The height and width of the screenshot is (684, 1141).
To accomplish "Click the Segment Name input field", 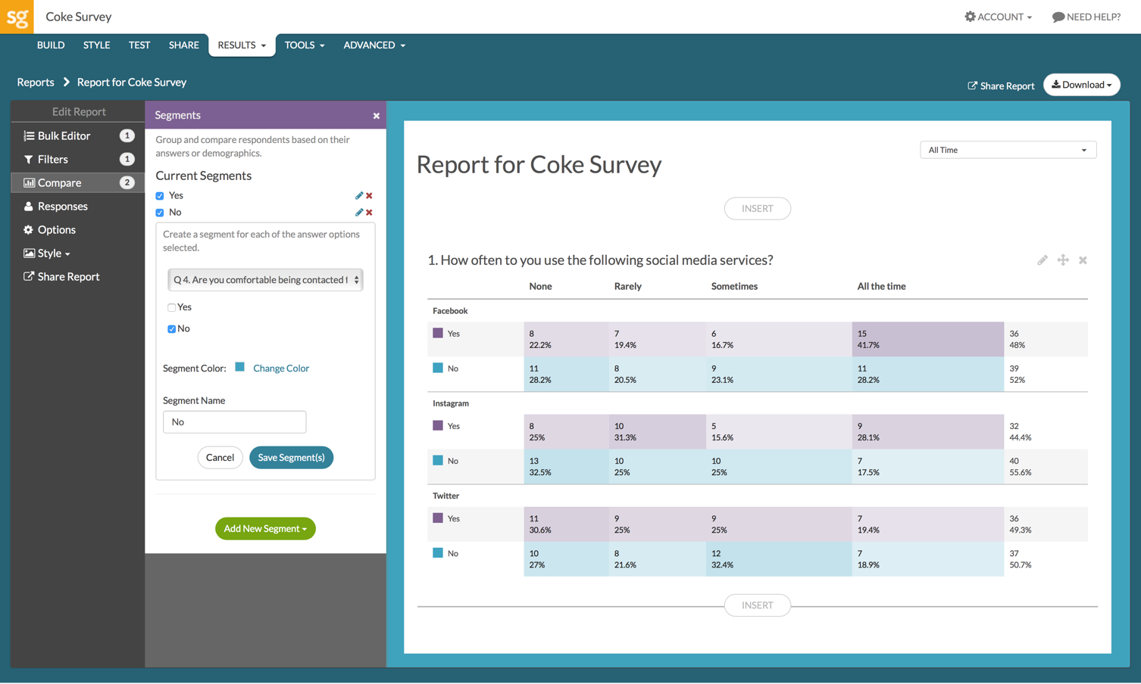I will coord(234,422).
